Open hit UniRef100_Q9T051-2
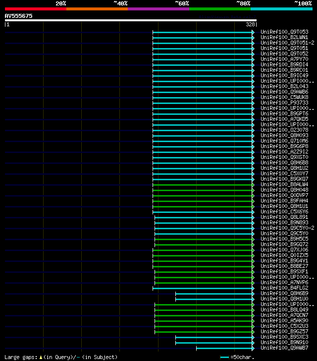 [287, 43]
